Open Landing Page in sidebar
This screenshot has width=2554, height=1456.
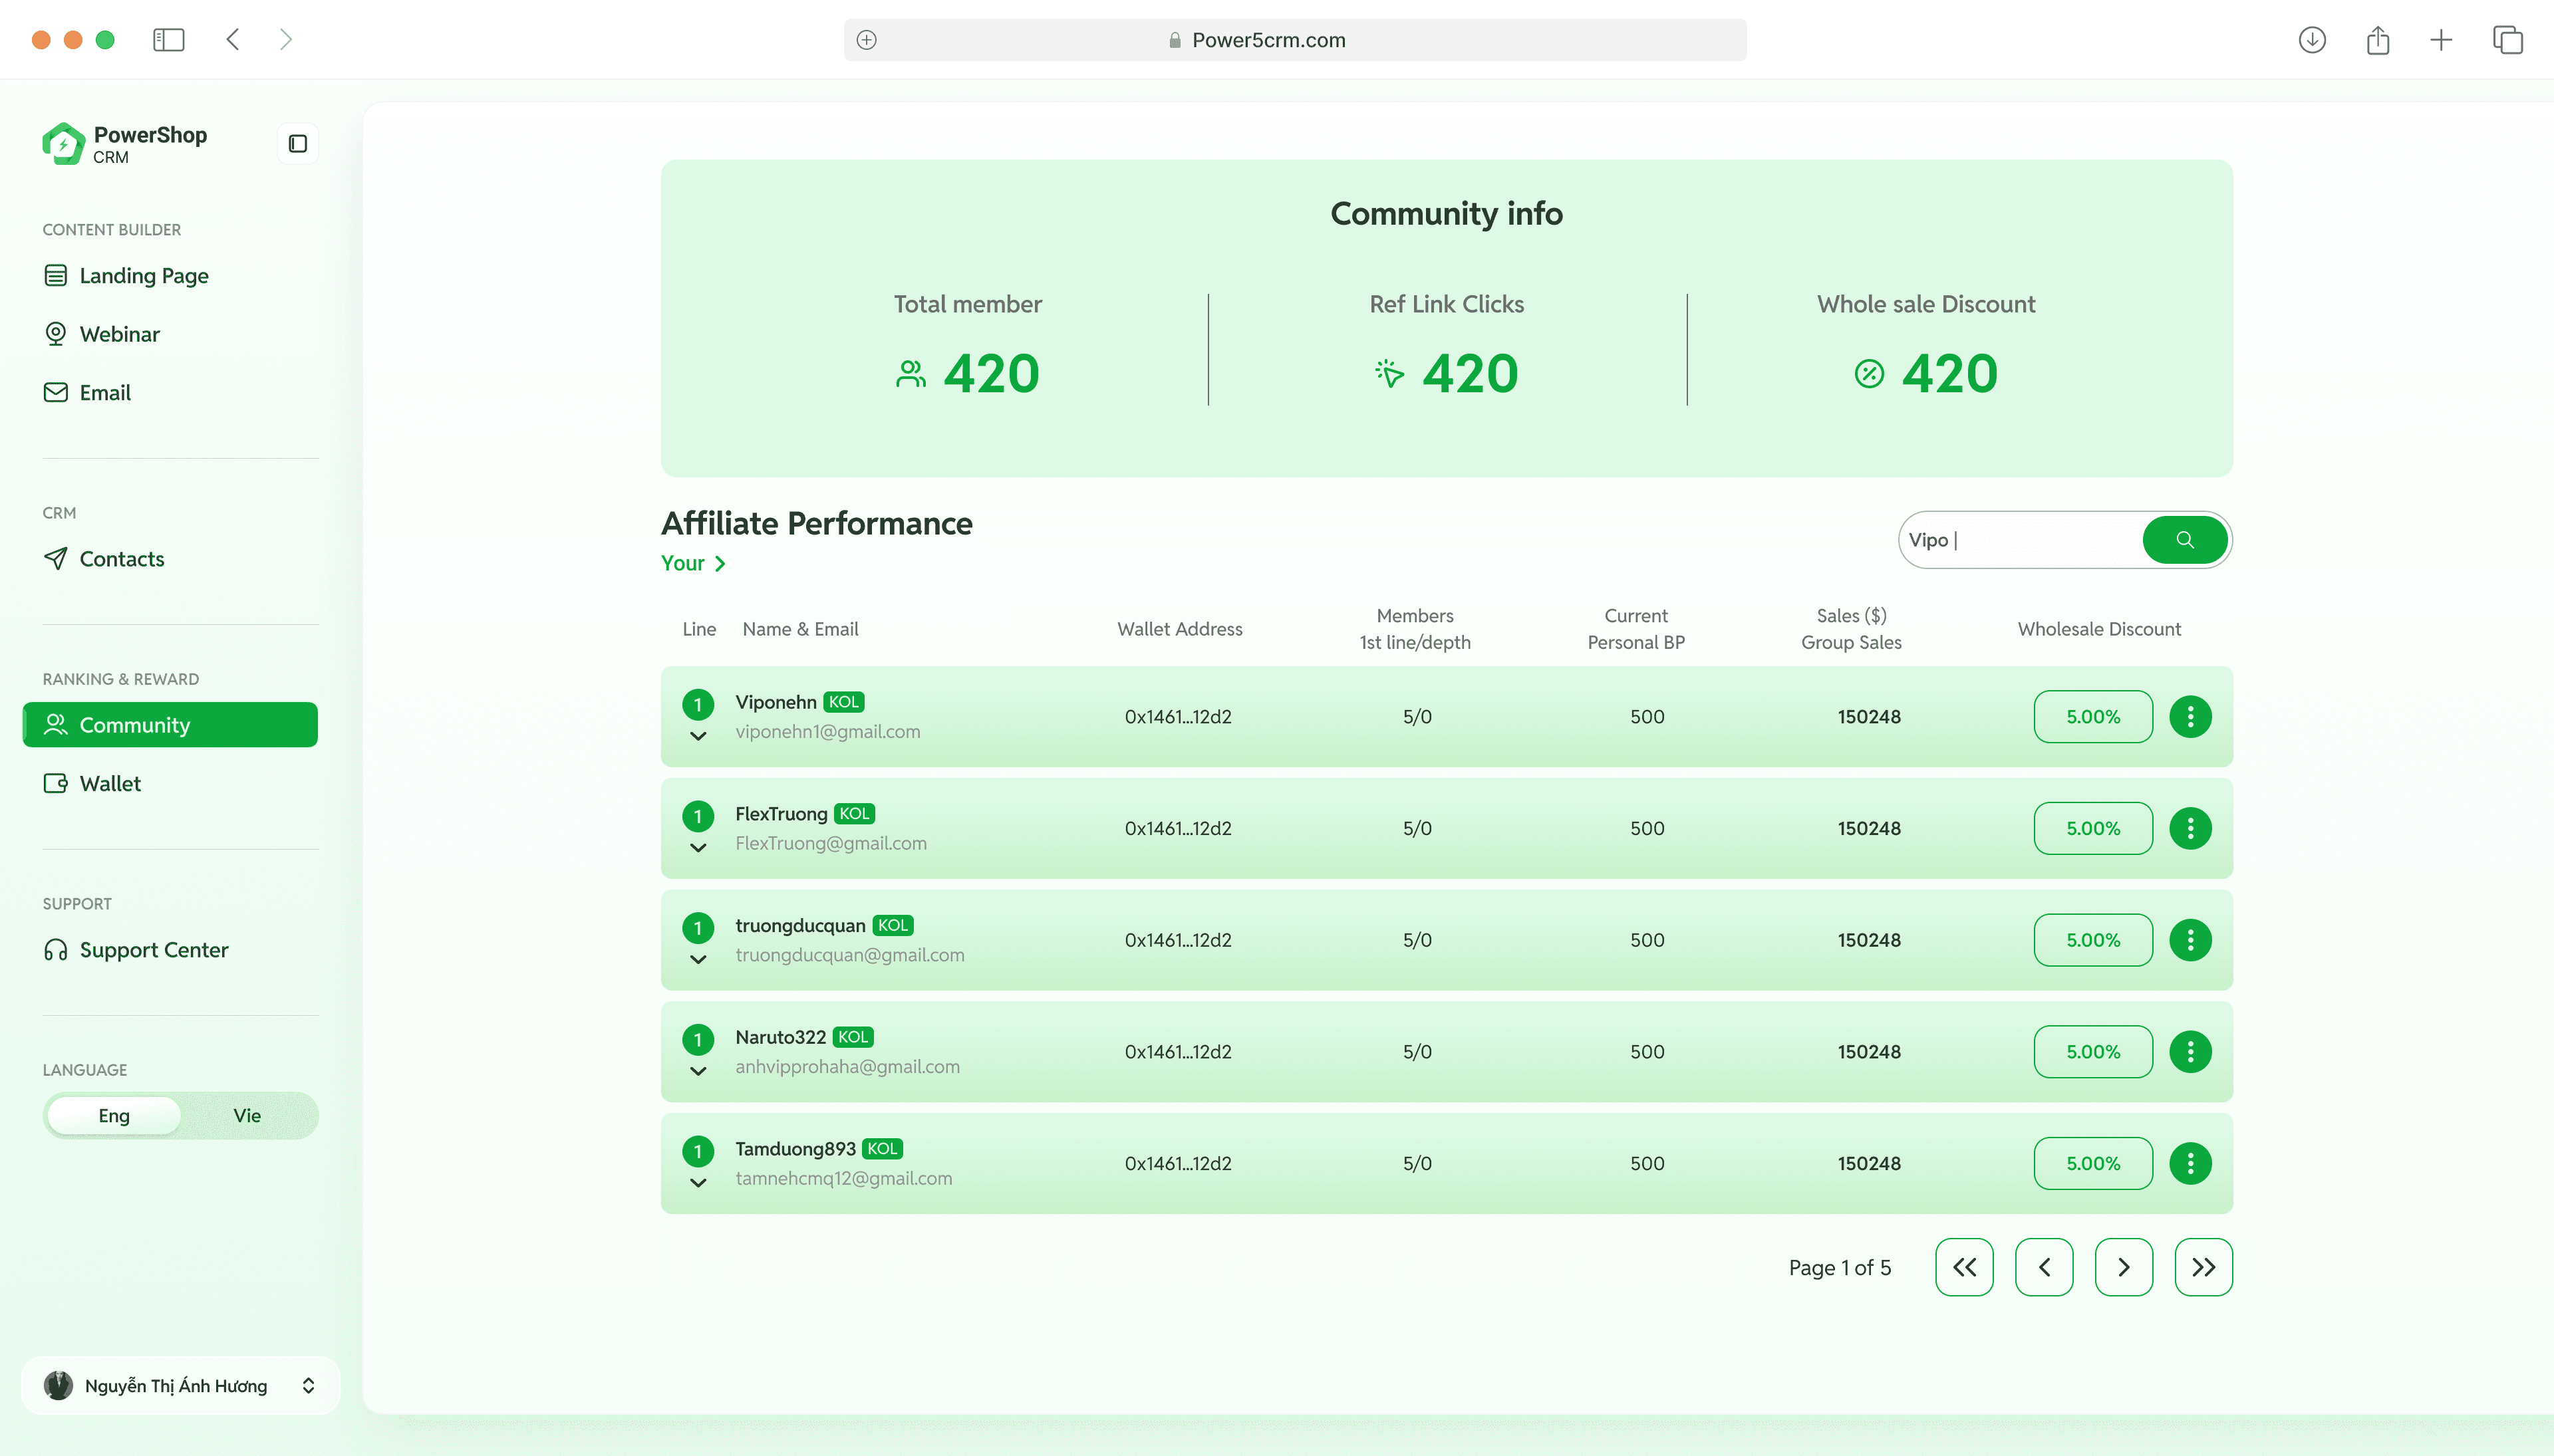coord(143,276)
